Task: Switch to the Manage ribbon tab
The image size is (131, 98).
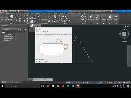Action: [x=38, y=13]
